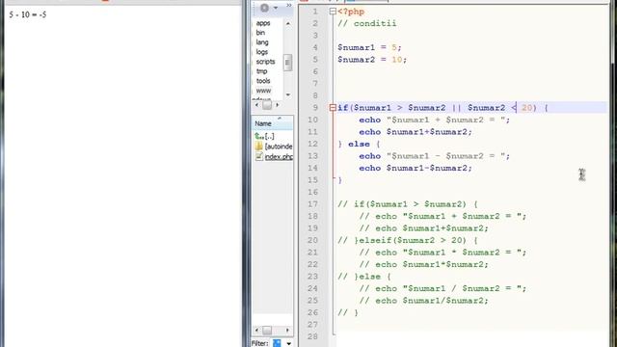Click the folder tree's scroll-down arrow

click(288, 94)
